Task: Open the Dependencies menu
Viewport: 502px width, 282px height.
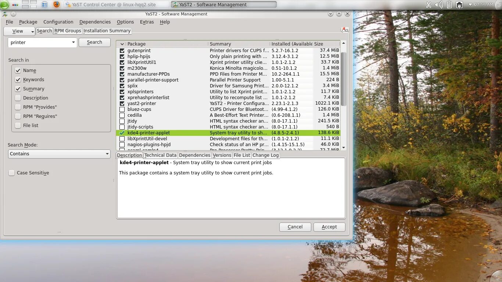Action: click(95, 22)
